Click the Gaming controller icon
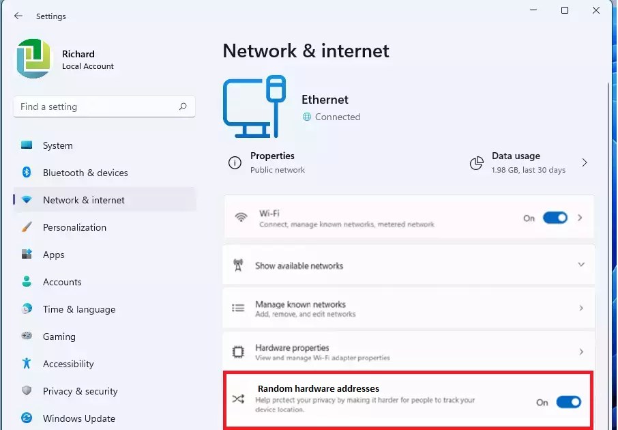618x430 pixels. 27,336
